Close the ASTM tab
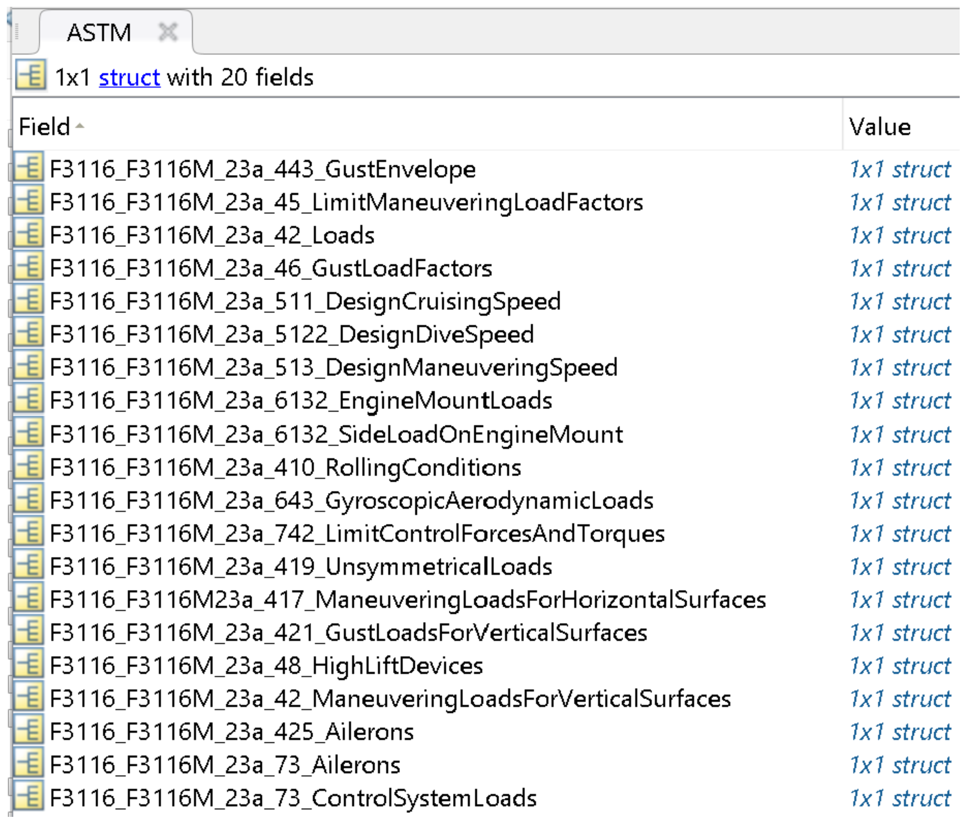This screenshot has width=968, height=821. [168, 32]
